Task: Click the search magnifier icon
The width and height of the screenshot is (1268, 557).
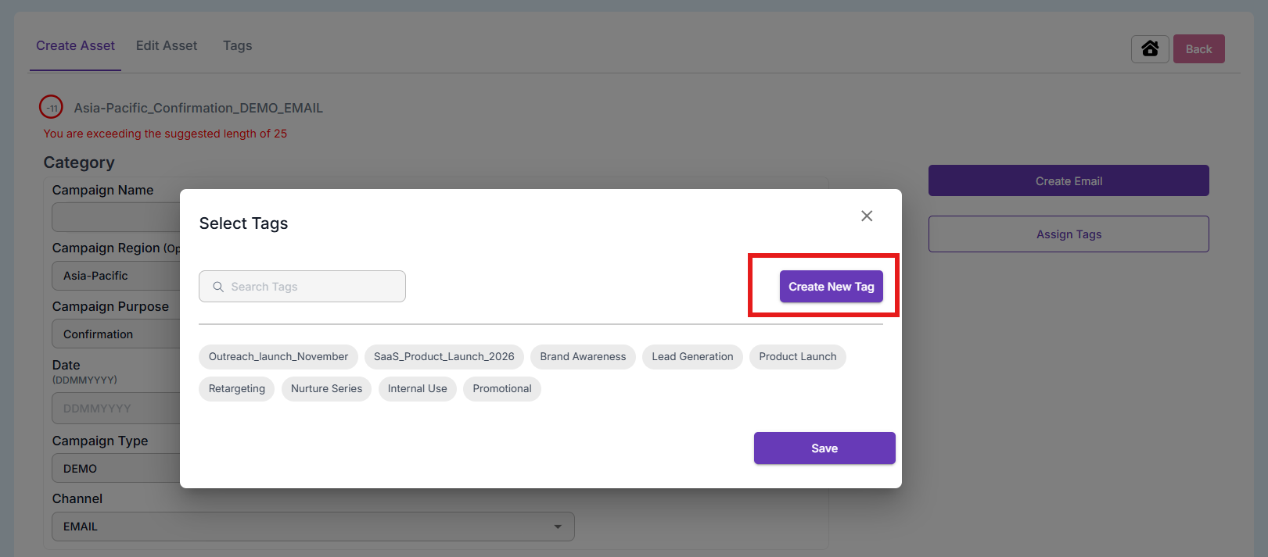Action: [218, 287]
